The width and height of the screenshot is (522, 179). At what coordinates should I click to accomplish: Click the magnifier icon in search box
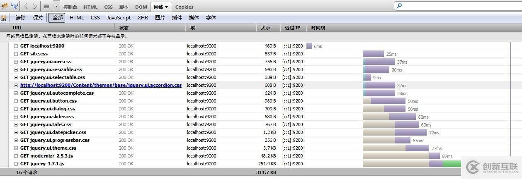point(399,6)
